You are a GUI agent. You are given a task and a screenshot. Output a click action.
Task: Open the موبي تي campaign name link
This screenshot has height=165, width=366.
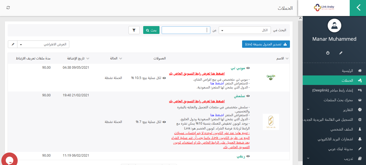point(238,68)
